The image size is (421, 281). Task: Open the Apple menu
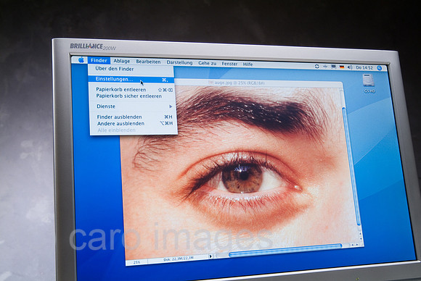click(x=81, y=60)
